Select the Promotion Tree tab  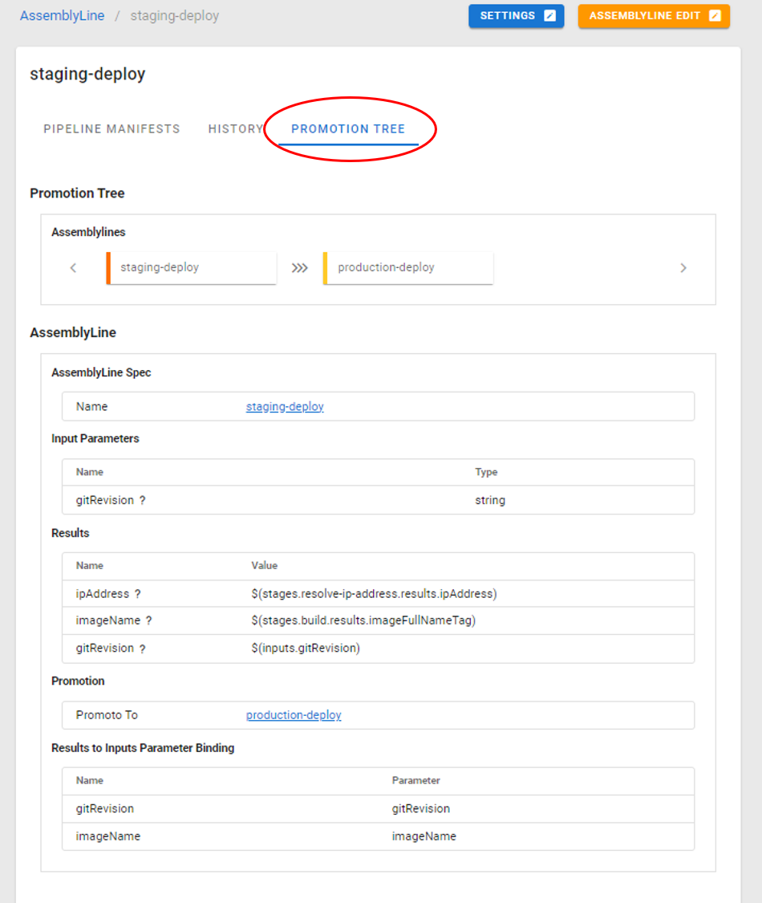(348, 129)
